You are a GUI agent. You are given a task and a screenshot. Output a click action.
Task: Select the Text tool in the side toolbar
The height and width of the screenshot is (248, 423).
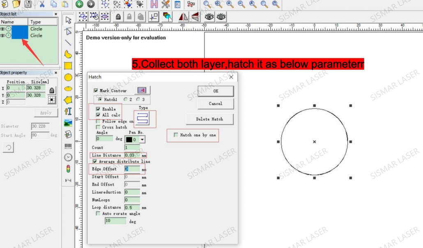68,110
